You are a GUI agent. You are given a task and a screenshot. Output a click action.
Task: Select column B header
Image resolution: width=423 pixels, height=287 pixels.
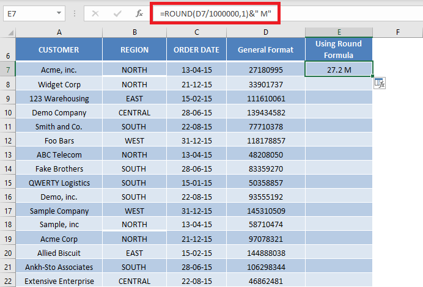click(x=134, y=32)
